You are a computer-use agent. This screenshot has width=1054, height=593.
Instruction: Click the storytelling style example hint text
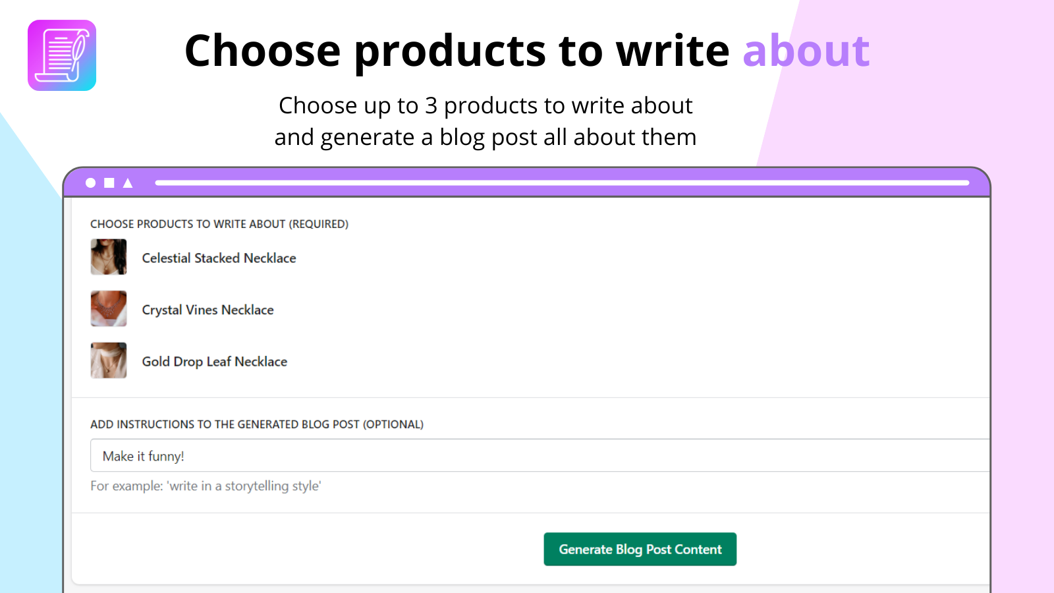pos(206,486)
